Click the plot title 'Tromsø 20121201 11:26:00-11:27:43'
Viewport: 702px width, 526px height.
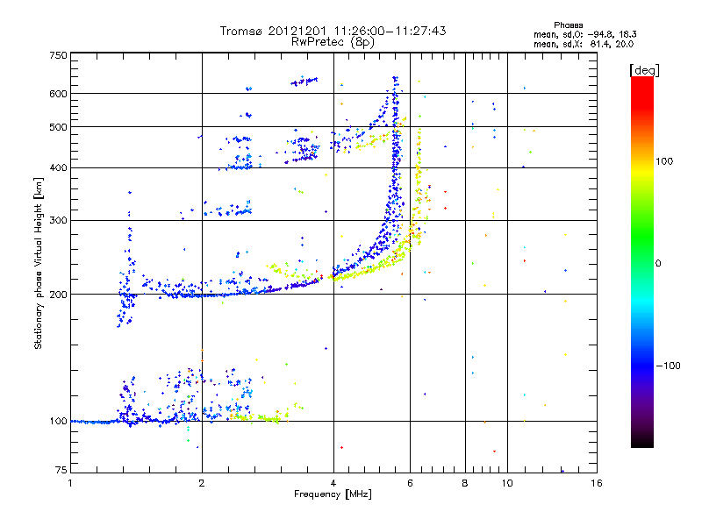[x=333, y=31]
